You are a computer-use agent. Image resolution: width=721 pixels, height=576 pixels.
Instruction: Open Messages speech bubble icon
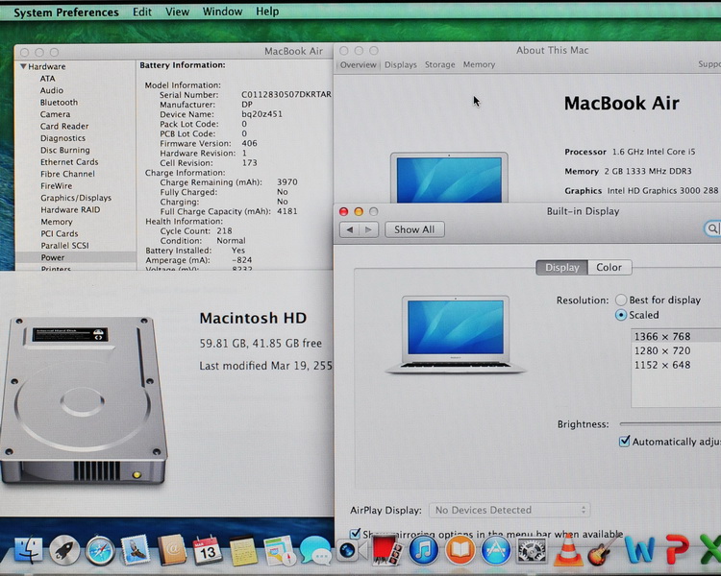315,550
